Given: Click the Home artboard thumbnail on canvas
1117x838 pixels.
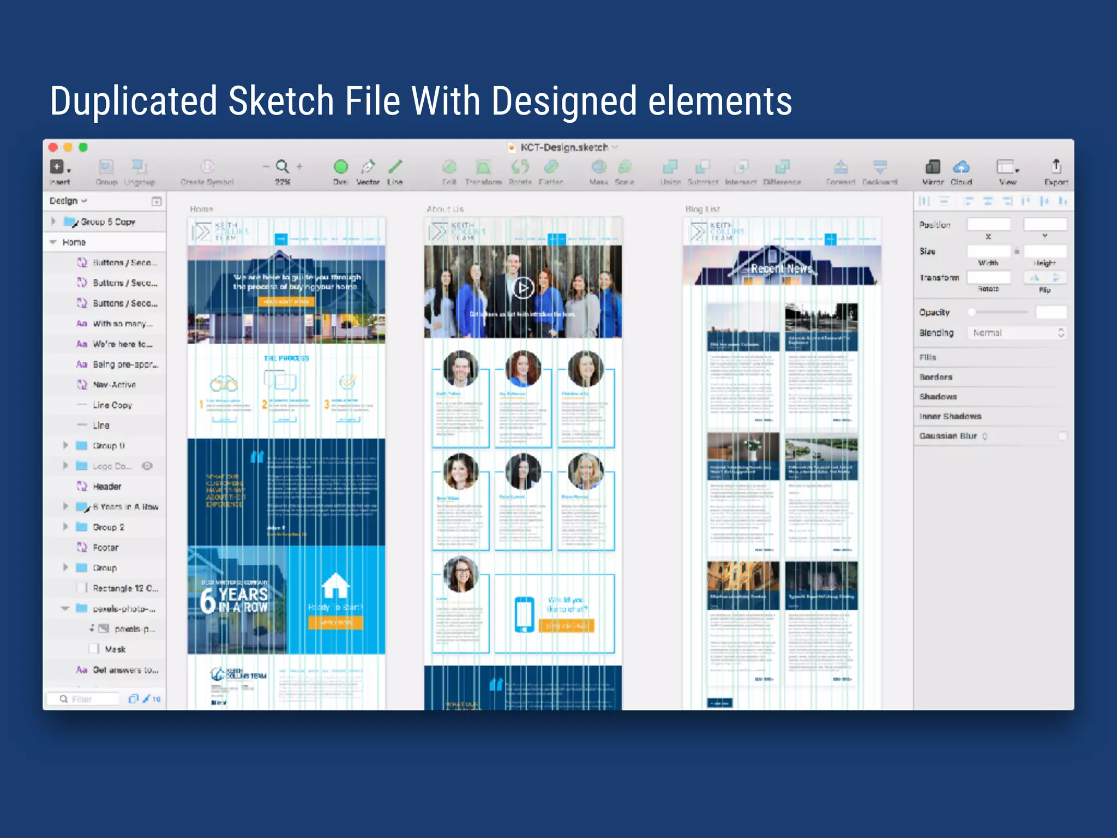Looking at the screenshot, I should pyautogui.click(x=286, y=464).
